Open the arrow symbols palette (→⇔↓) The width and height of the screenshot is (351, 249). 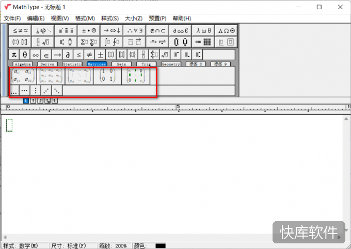click(x=111, y=30)
